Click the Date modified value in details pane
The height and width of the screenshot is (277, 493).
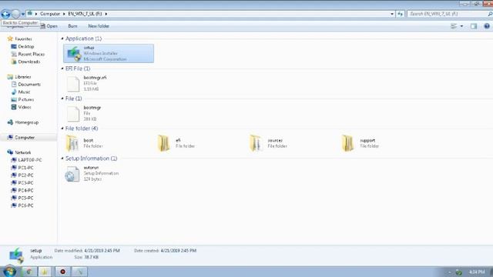click(x=102, y=251)
